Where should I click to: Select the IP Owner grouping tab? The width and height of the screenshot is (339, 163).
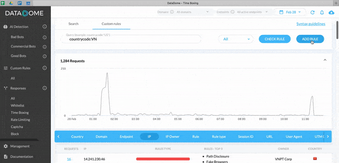pos(172,137)
